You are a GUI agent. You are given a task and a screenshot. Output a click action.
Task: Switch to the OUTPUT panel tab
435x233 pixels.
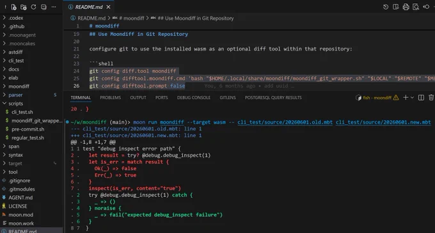point(138,98)
